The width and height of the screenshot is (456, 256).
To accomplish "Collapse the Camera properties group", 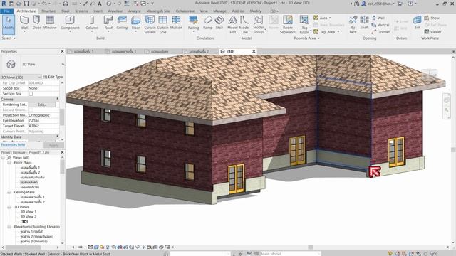I will pos(57,100).
